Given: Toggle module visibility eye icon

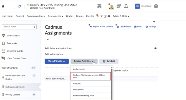Looking at the screenshot, I should (x=155, y=48).
